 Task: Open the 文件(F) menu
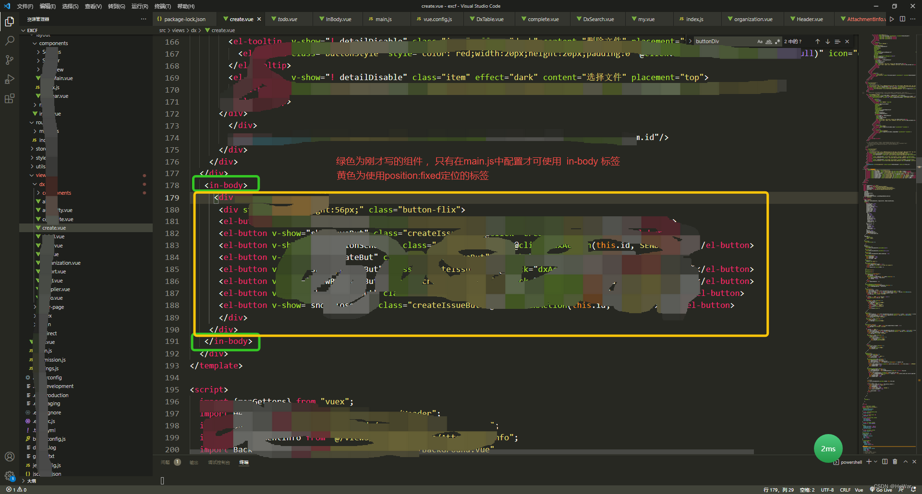[x=25, y=6]
